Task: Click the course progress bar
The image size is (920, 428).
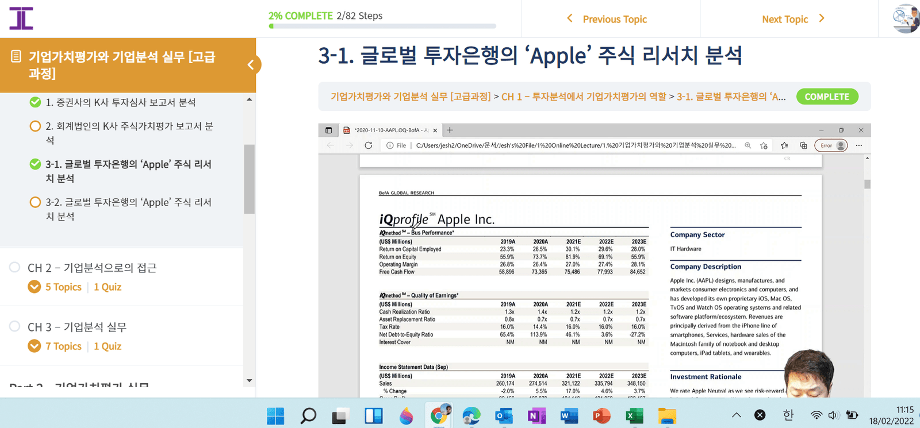Action: coord(382,26)
